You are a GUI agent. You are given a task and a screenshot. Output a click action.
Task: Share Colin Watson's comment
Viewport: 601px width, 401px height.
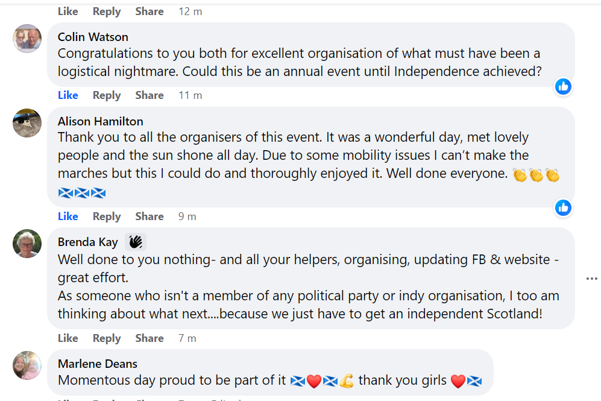pyautogui.click(x=149, y=95)
